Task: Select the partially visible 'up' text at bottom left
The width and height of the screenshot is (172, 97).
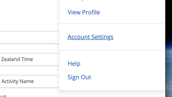Action: (x=3, y=96)
